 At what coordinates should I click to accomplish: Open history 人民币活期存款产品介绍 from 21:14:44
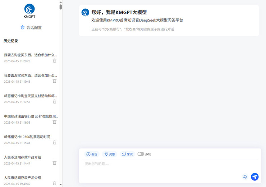click(23, 157)
